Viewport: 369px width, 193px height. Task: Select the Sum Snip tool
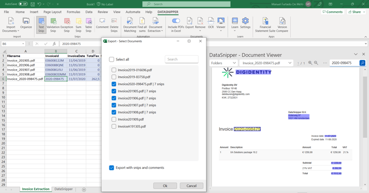[x=78, y=25]
